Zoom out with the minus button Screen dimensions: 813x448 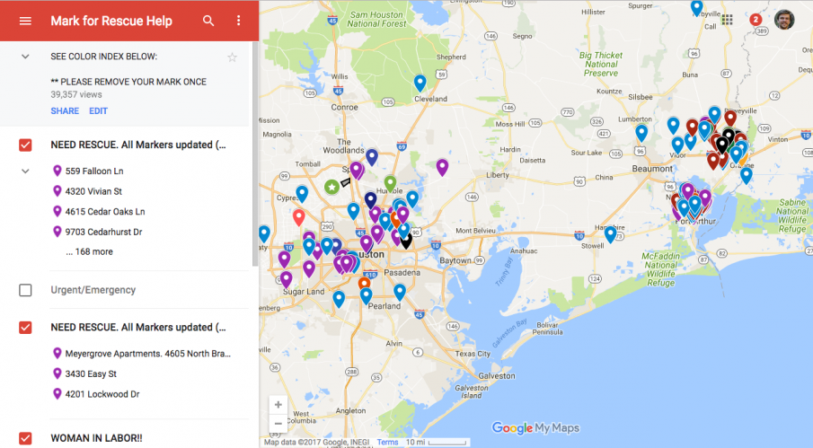pyautogui.click(x=278, y=423)
